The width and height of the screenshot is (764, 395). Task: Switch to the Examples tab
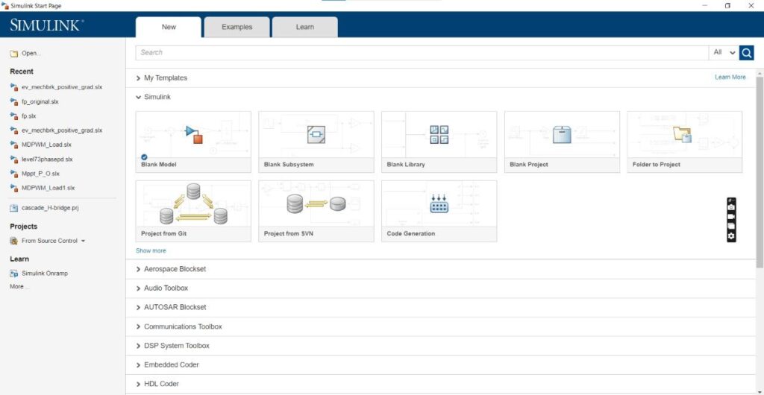tap(237, 28)
